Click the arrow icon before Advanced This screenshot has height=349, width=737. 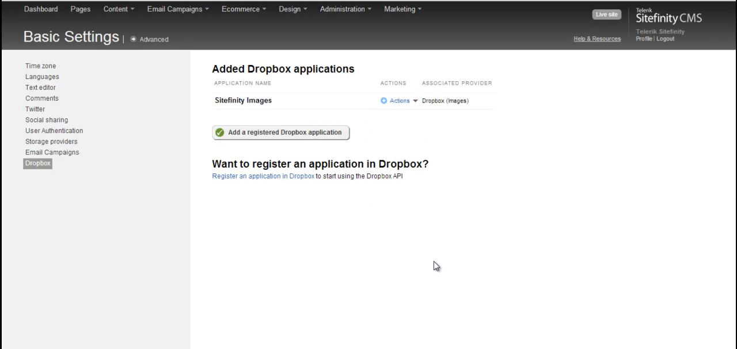(133, 39)
